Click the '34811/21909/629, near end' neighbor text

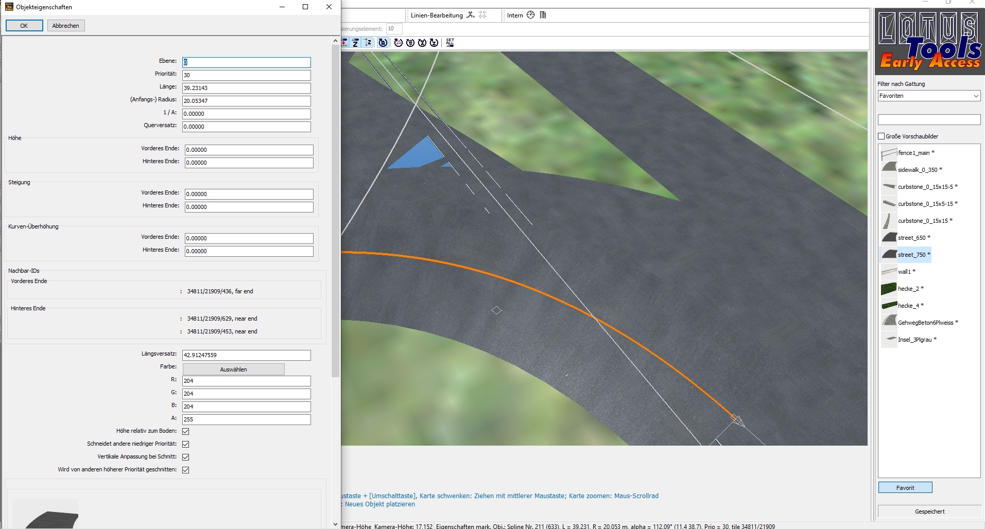pos(222,319)
